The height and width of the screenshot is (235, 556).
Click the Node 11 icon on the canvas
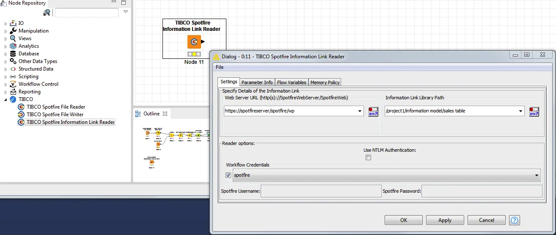194,42
